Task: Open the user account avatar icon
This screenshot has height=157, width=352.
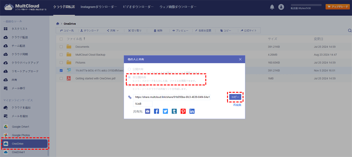Action: point(281,7)
